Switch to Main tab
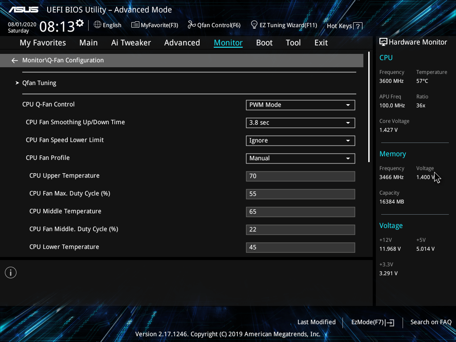456x342 pixels. coord(89,43)
